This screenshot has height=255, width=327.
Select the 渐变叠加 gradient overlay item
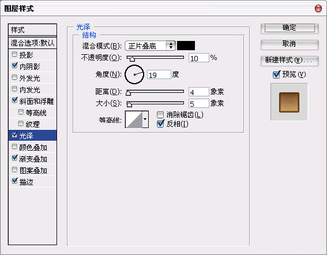pos(32,159)
